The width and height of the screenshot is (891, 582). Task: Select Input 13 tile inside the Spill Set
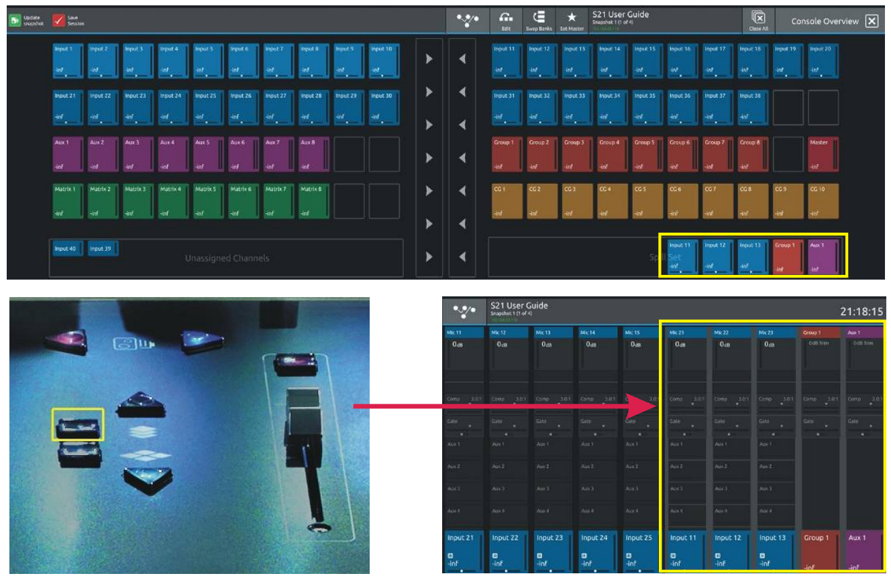[753, 257]
